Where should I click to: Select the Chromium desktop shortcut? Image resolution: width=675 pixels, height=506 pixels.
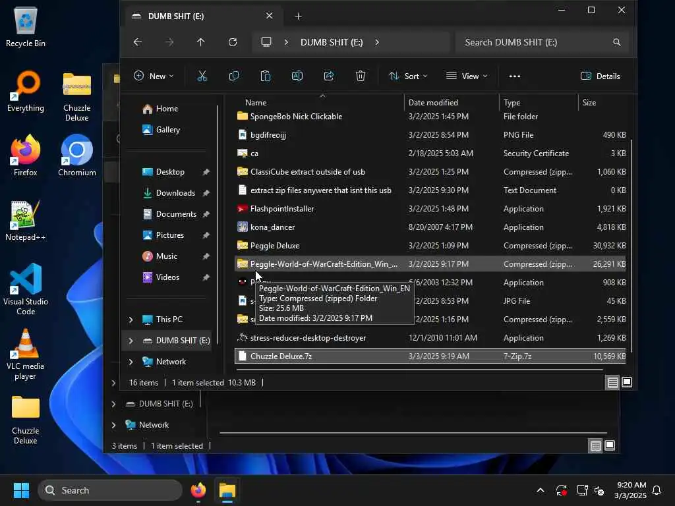(x=77, y=155)
